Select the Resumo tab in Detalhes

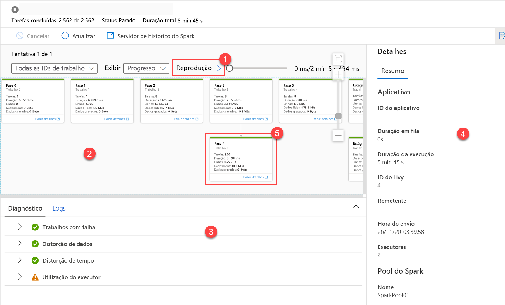click(x=393, y=71)
